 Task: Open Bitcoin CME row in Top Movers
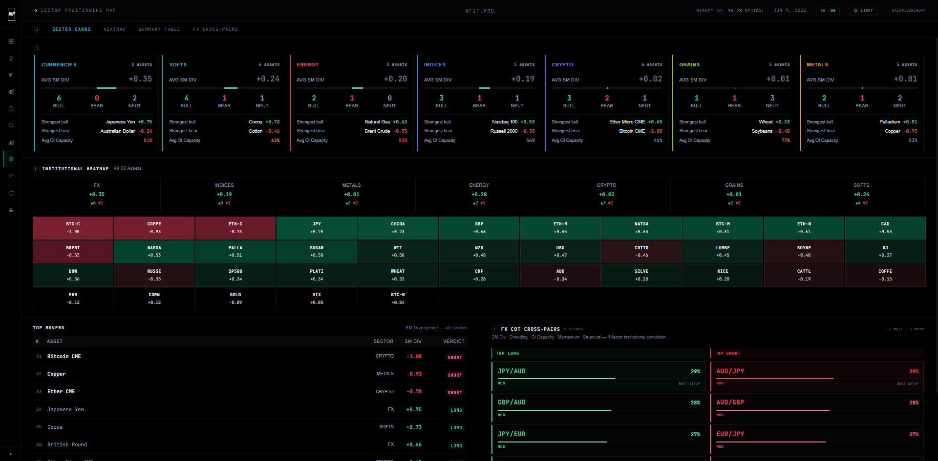pyautogui.click(x=250, y=357)
